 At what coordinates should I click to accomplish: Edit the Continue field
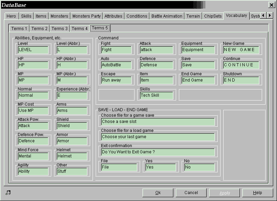coord(241,65)
